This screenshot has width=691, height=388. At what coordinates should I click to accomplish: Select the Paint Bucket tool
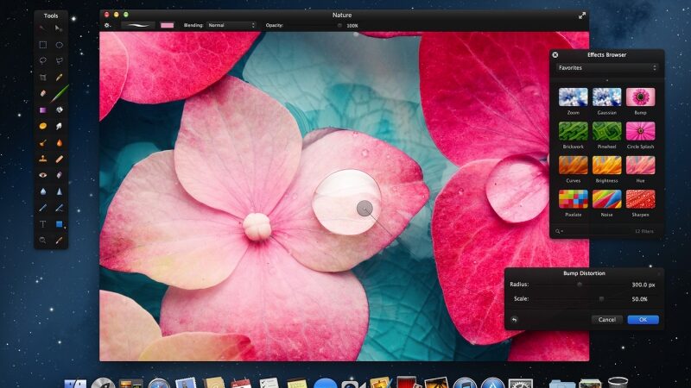[x=59, y=110]
